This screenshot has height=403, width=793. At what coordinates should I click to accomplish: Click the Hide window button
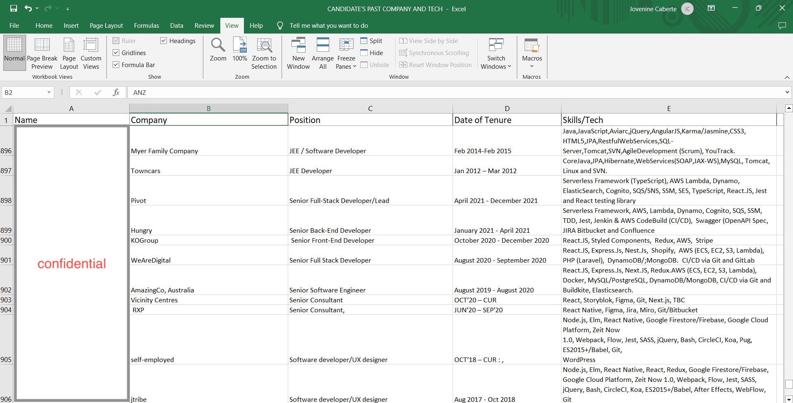pyautogui.click(x=371, y=53)
